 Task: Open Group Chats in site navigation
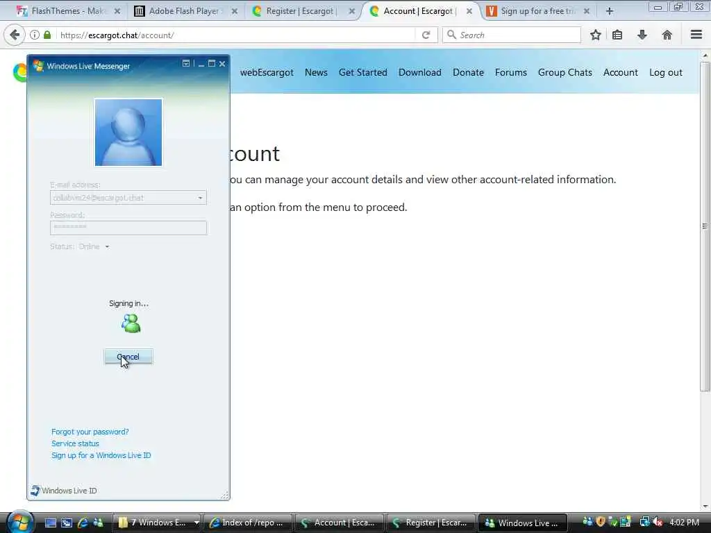coord(565,72)
